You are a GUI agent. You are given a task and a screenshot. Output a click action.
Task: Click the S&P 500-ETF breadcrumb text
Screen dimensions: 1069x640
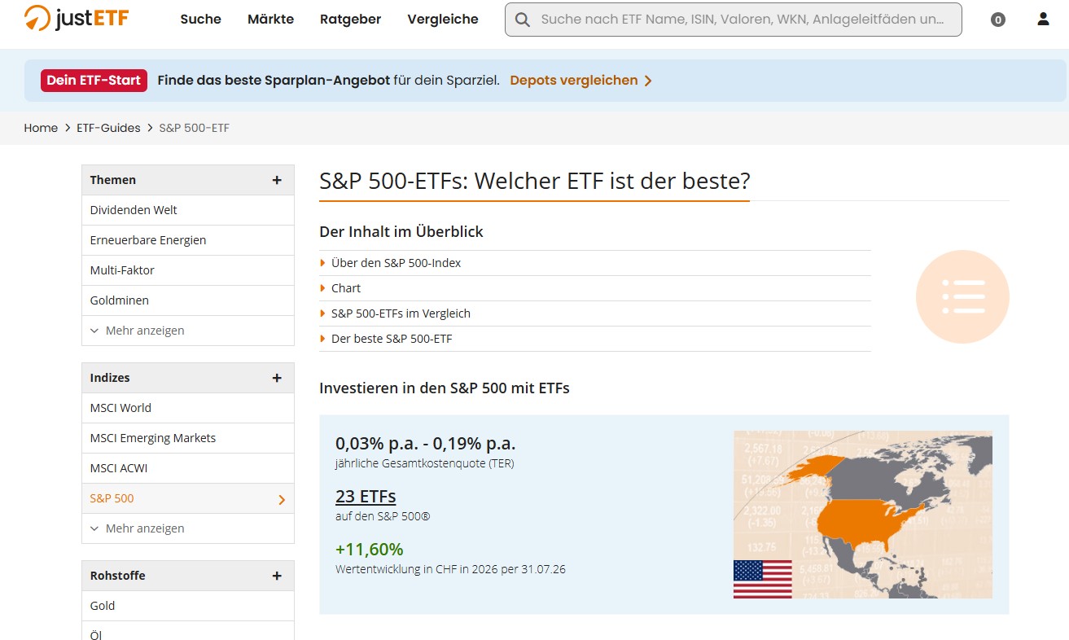(195, 128)
